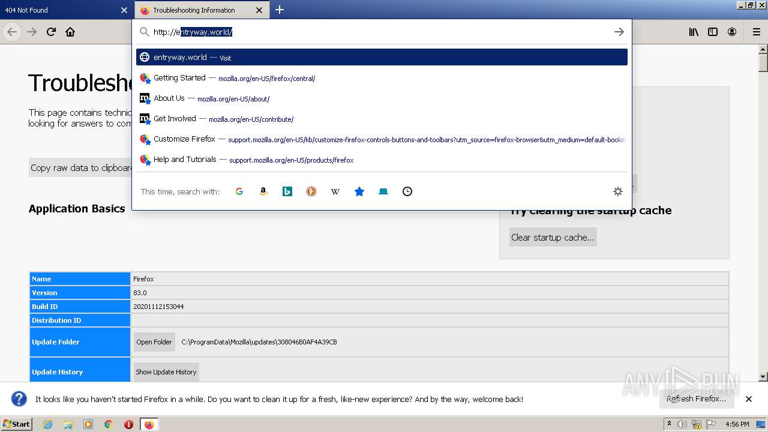Select the Build ID value 20201112153044

pyautogui.click(x=158, y=307)
